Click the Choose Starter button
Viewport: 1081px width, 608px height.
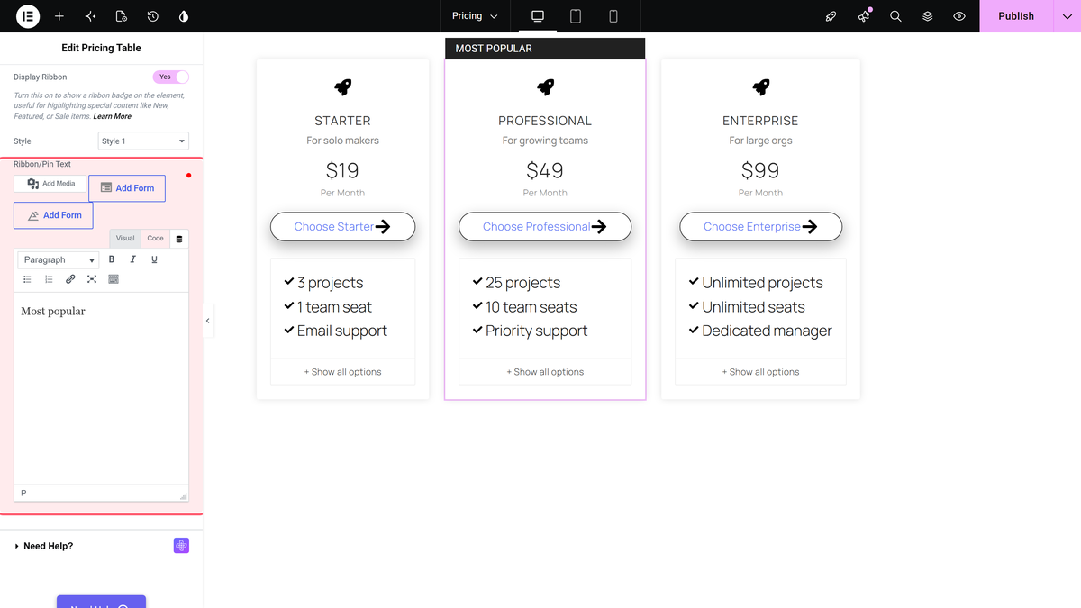point(342,227)
